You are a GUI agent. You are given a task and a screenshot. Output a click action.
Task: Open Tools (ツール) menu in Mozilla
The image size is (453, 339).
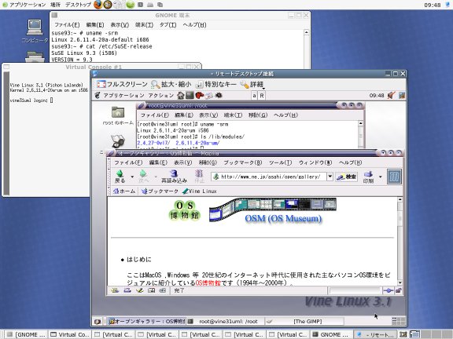280,162
